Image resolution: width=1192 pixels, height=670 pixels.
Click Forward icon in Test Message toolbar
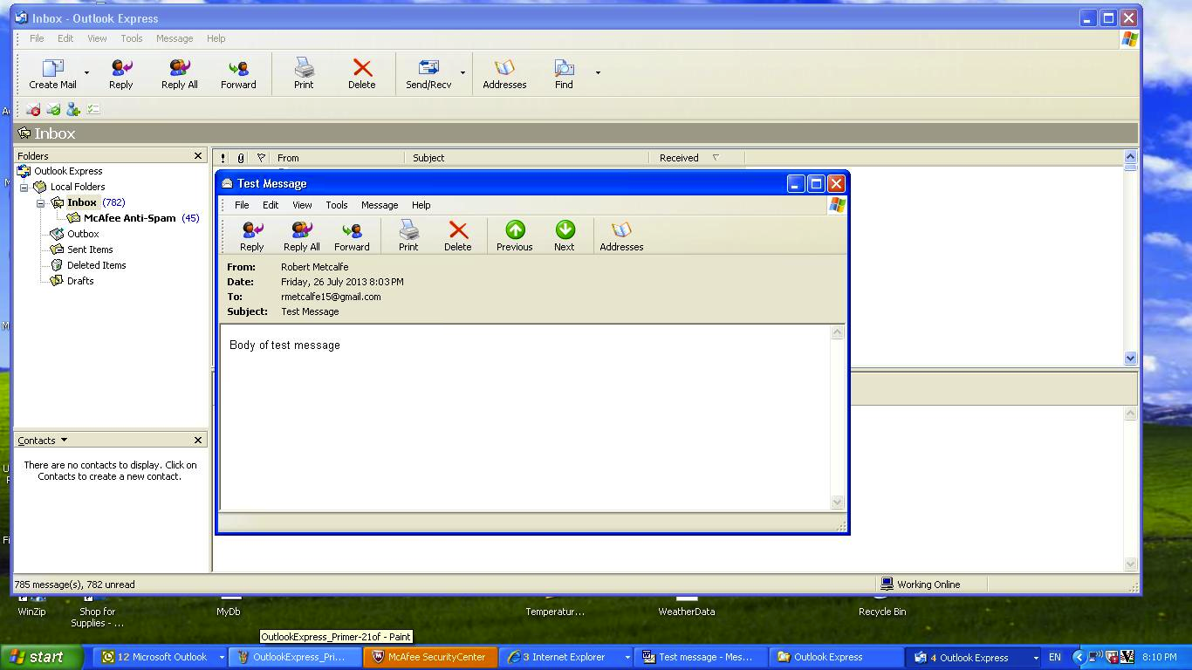(352, 236)
